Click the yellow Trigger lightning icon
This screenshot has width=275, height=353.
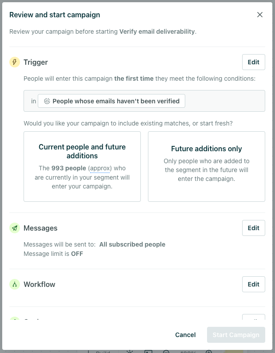pyautogui.click(x=15, y=62)
